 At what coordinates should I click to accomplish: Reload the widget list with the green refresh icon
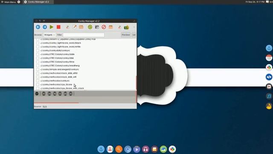pos(90,27)
